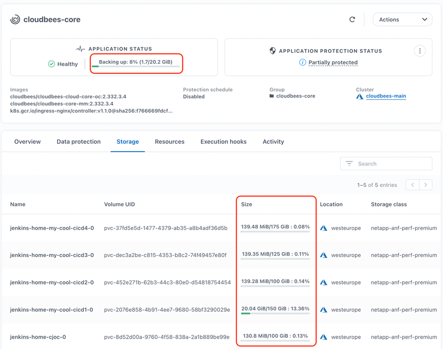Click the green Healthy checkmark icon

(51, 64)
